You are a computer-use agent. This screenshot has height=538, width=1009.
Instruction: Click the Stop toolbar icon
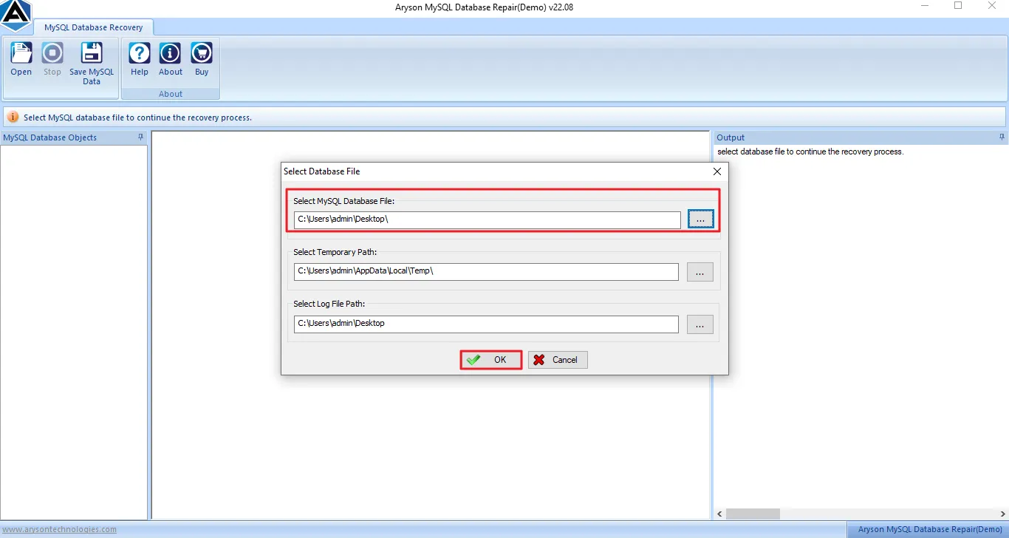pyautogui.click(x=52, y=59)
